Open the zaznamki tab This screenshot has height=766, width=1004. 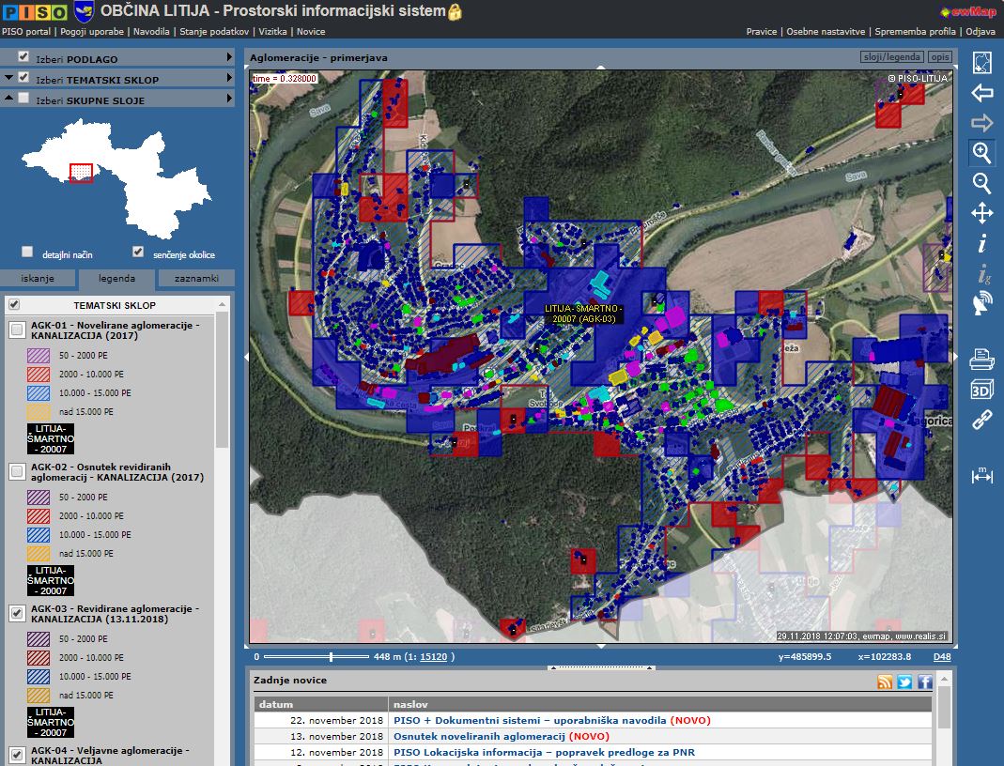(196, 279)
